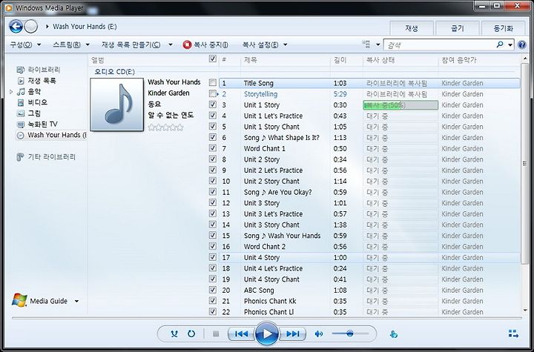Click the rip progress bar at 50%
This screenshot has width=534, height=352.
(x=400, y=104)
